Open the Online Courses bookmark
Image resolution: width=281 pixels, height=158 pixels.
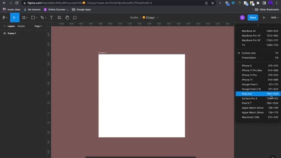pyautogui.click(x=56, y=10)
